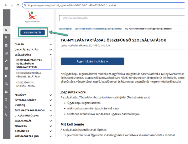Collapse the EGÉSZSÉGÜGY chevron
Viewport: 188px width, 144px height.
click(x=51, y=55)
